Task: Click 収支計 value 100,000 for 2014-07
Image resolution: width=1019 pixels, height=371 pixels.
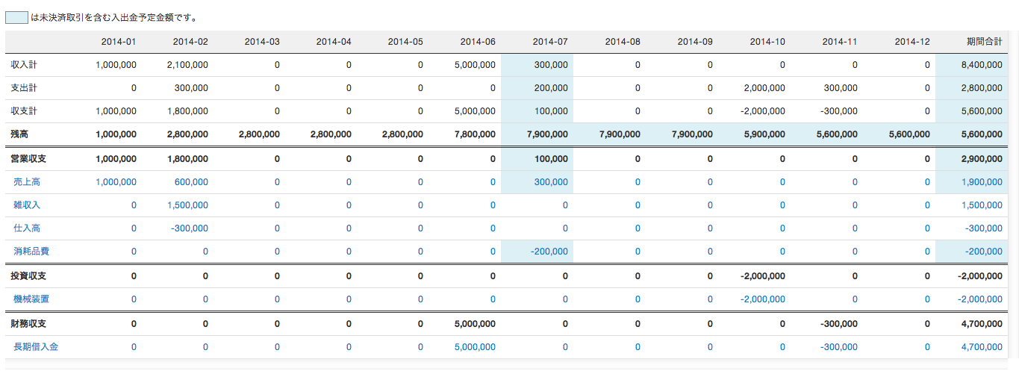Action: pos(551,111)
